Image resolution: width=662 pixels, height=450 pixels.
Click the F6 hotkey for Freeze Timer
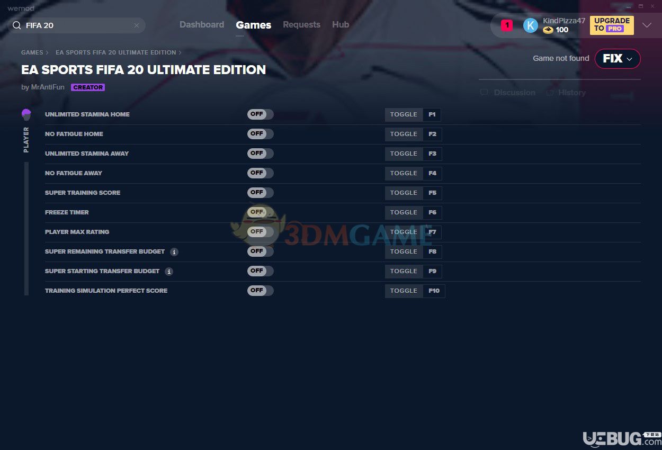point(432,213)
